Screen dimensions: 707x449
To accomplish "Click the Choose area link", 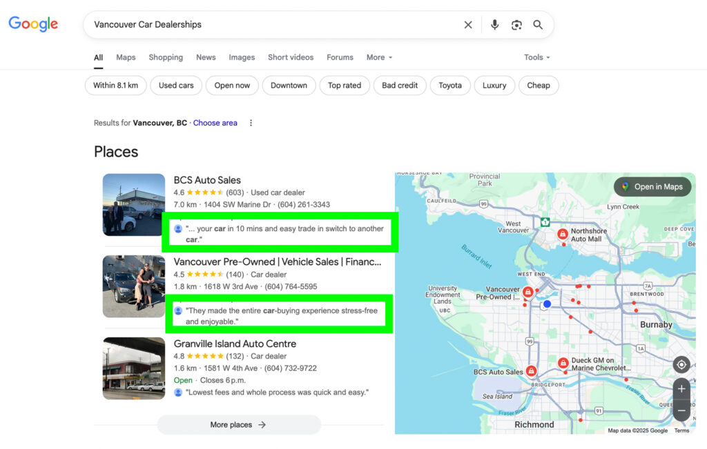I will (215, 123).
